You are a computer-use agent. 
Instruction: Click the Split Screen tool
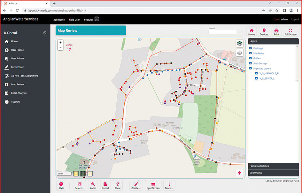[153, 185]
